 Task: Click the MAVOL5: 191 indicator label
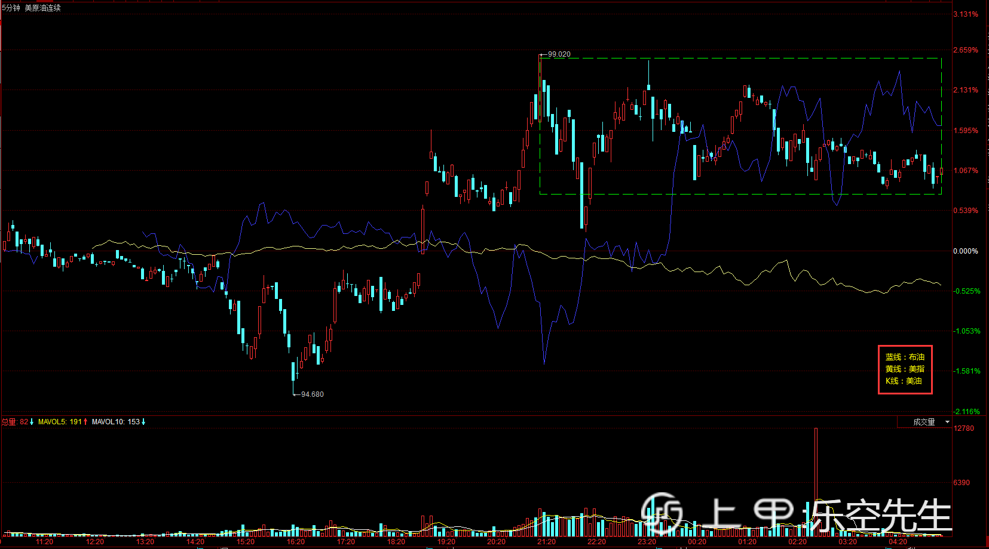[63, 422]
